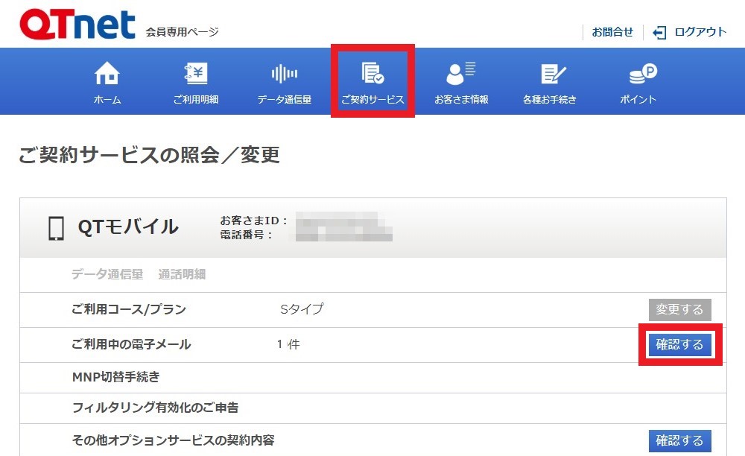The width and height of the screenshot is (745, 456).
Task: Open the お問合せ link
Action: tap(612, 32)
